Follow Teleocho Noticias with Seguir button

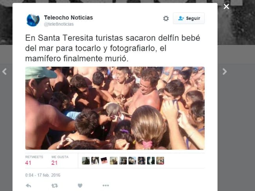click(189, 18)
